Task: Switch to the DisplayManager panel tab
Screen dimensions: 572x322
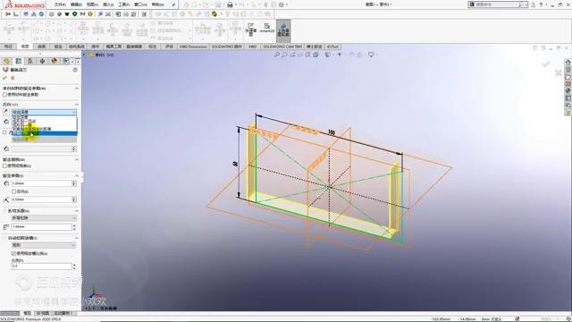Action: 55,61
